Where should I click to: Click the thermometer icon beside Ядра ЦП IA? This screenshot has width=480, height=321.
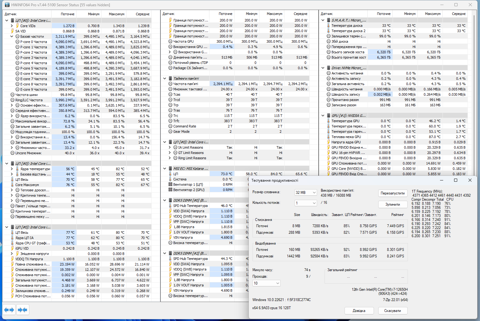coord(12,238)
